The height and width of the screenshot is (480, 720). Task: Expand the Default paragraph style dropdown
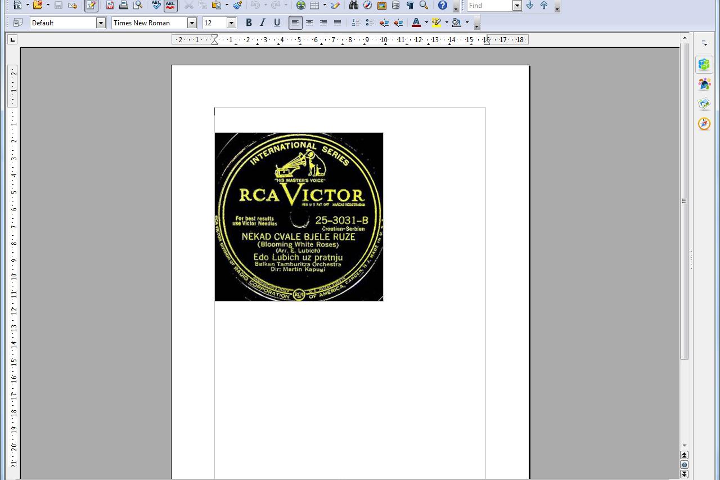point(101,23)
